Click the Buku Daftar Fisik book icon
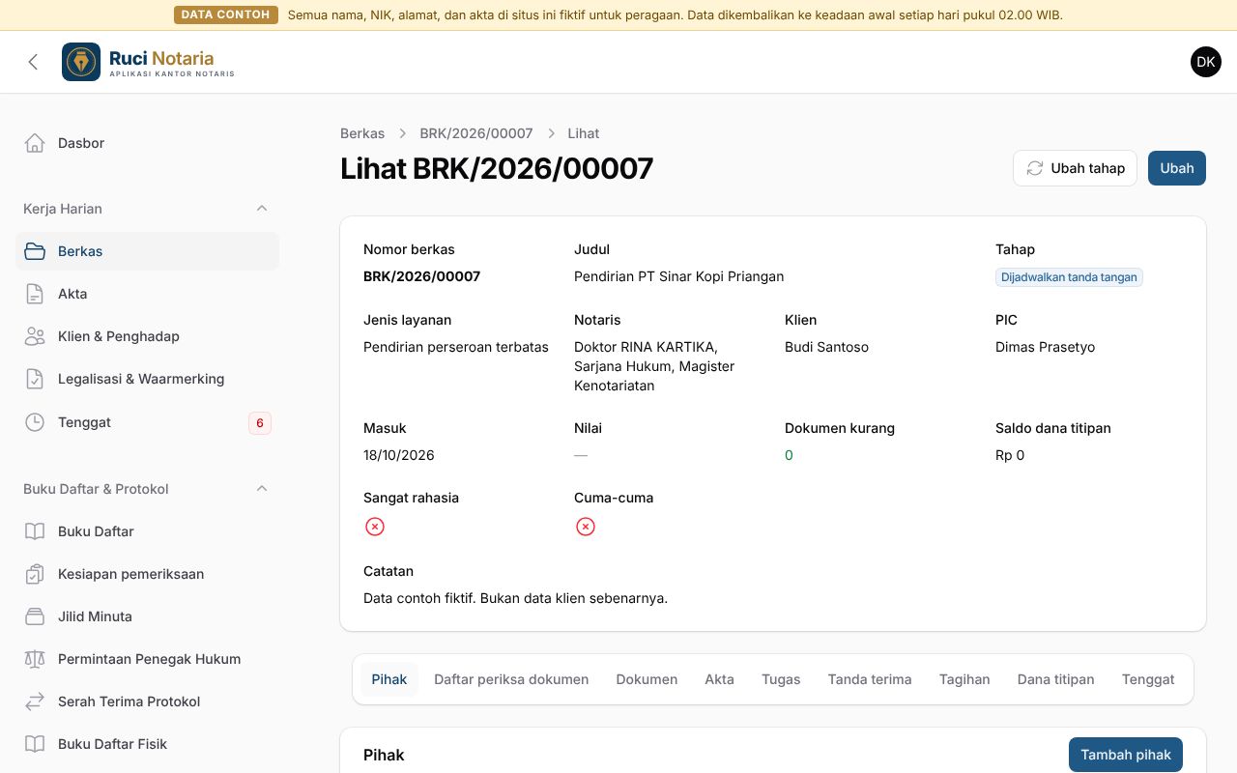 click(35, 744)
